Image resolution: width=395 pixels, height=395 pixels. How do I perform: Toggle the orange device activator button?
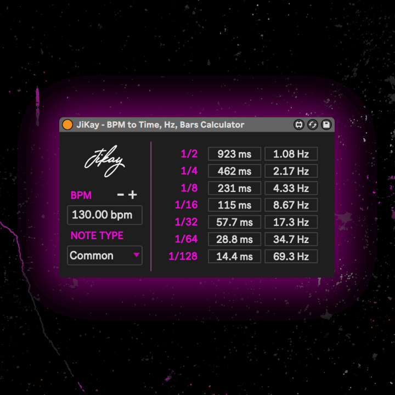tap(67, 125)
